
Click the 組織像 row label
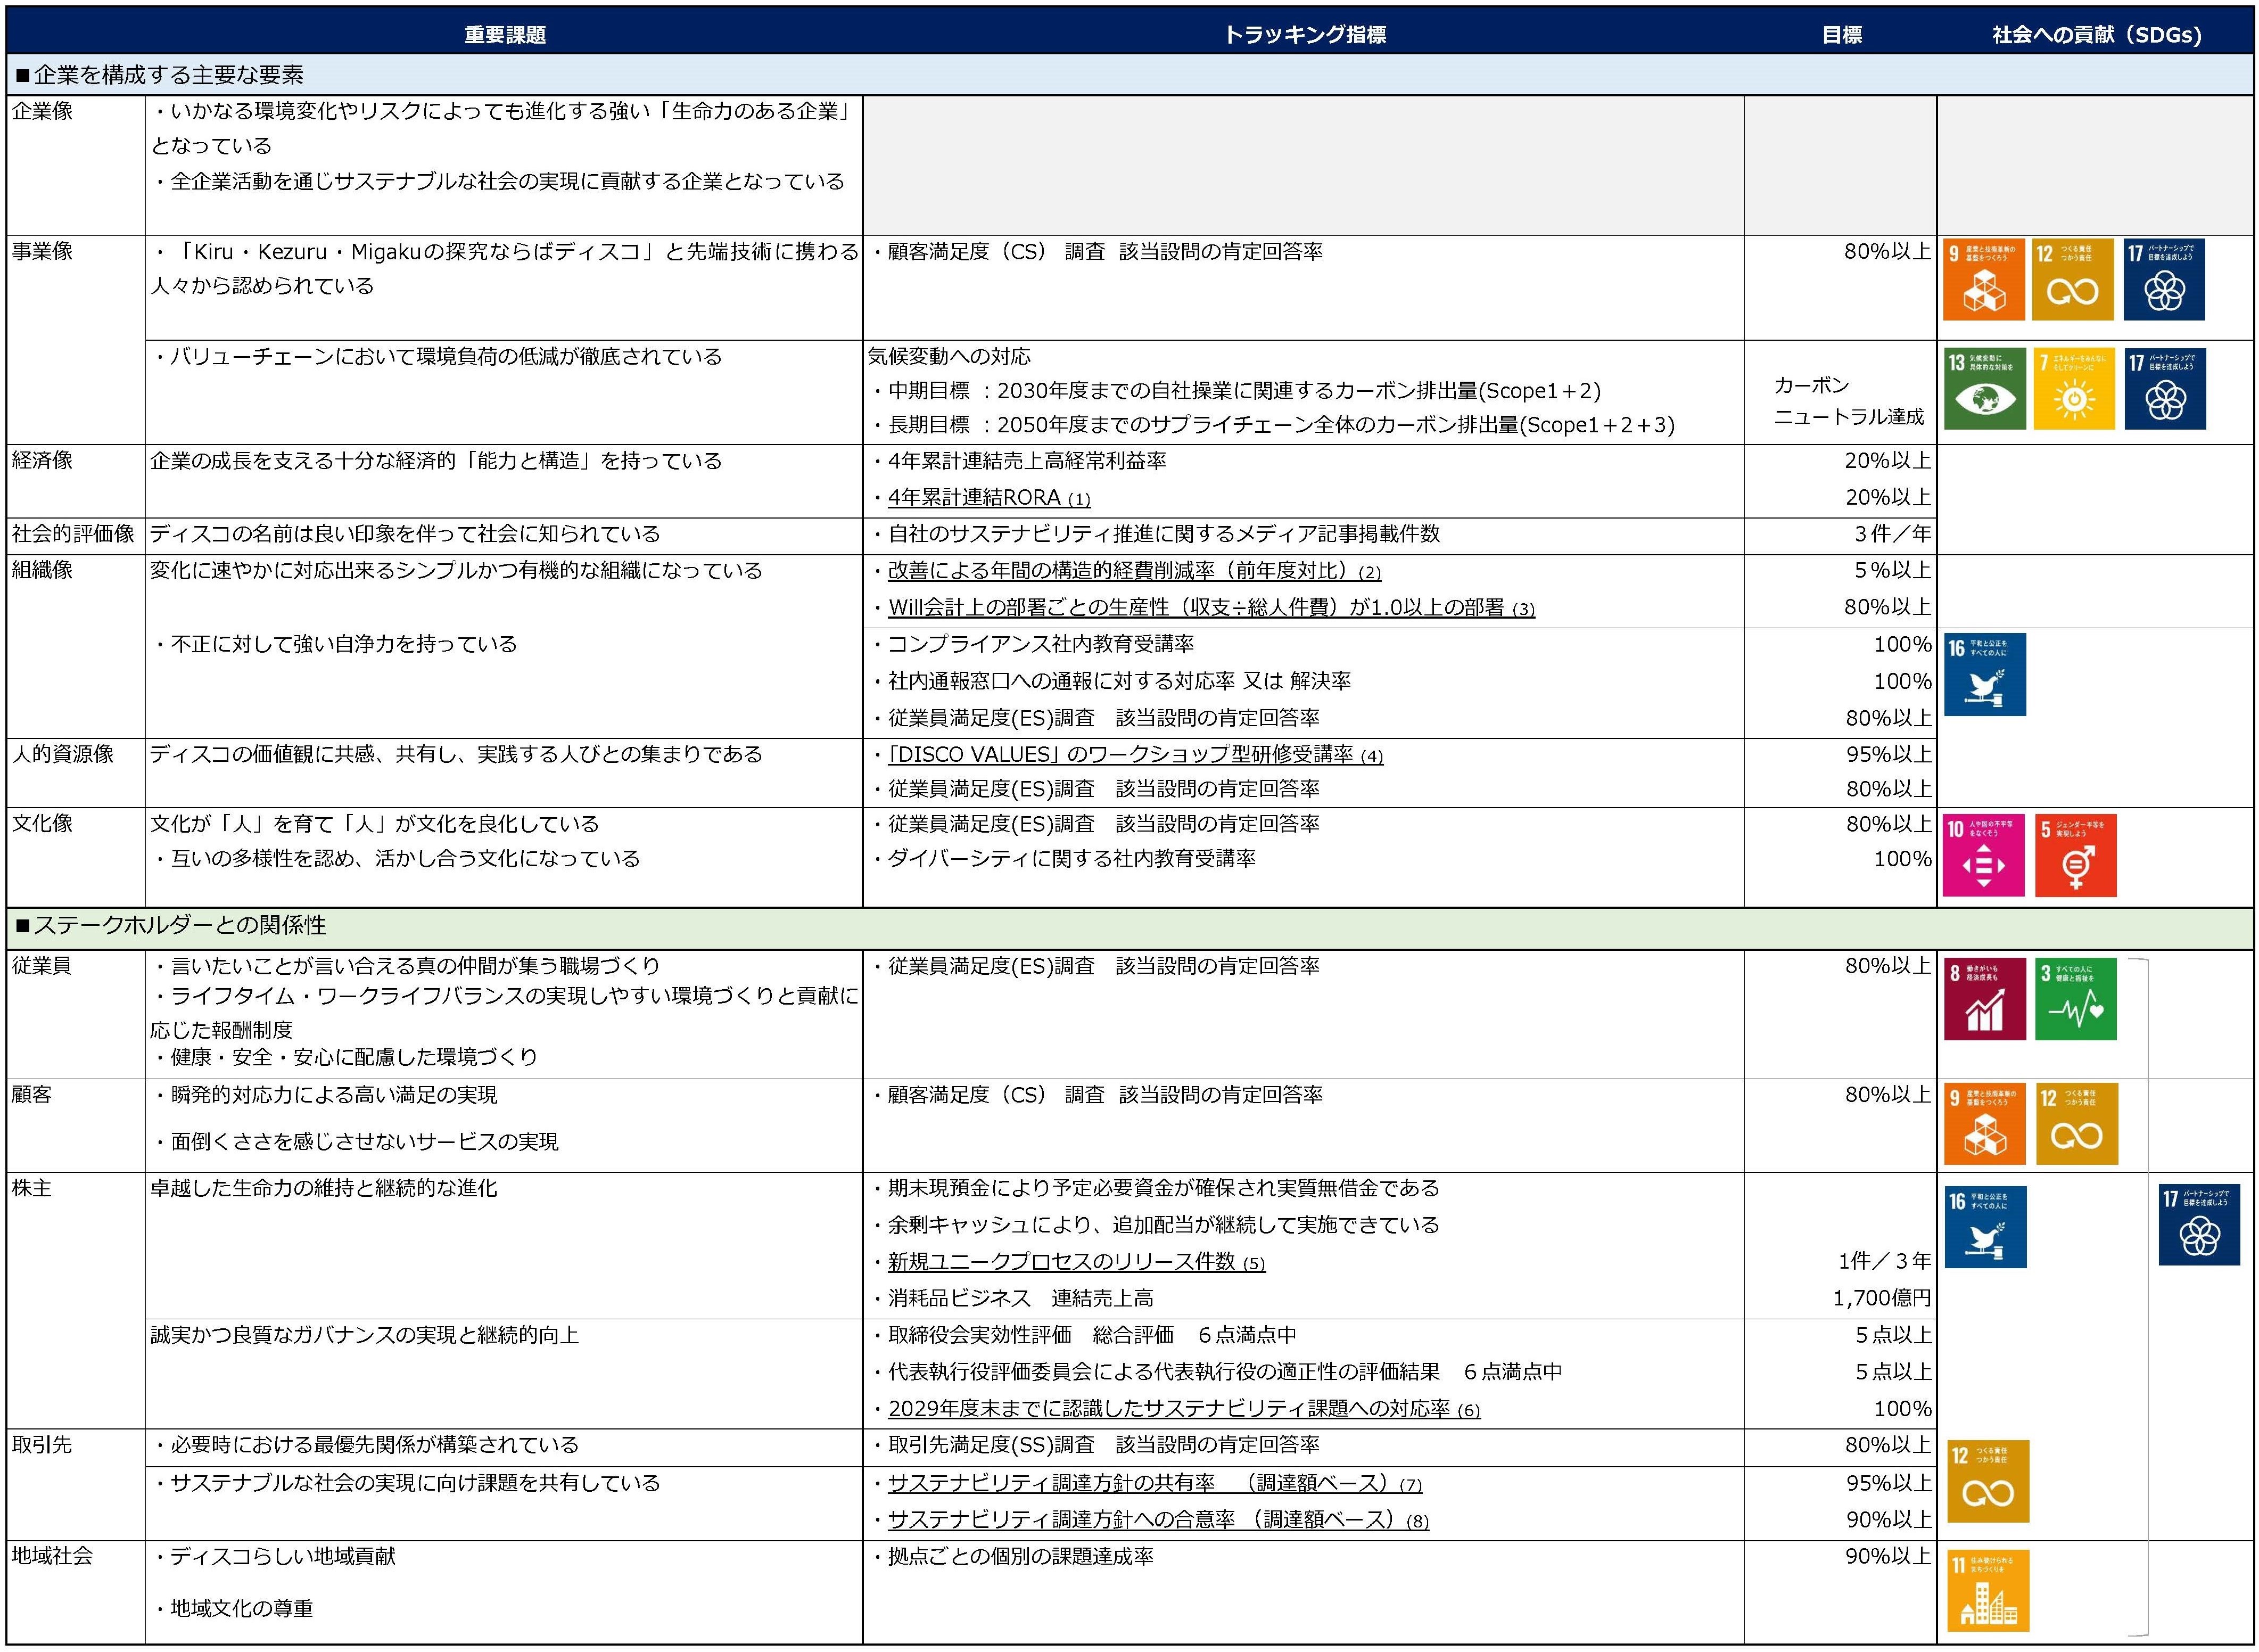point(42,571)
